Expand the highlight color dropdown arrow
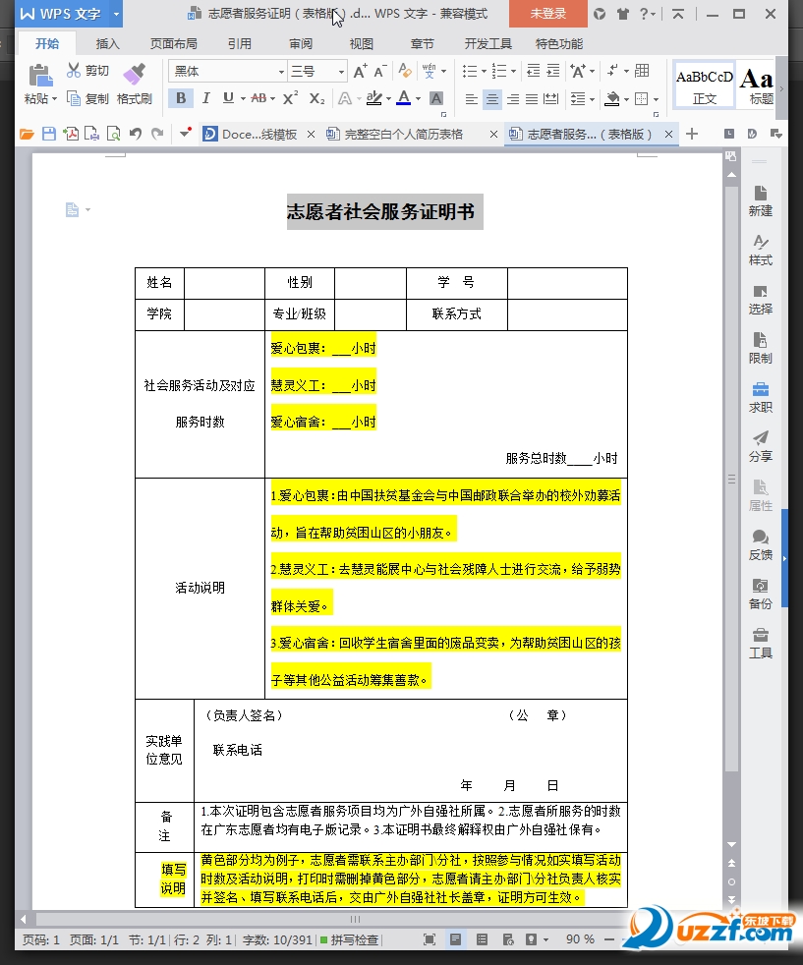Viewport: 803px width, 965px height. 388,98
